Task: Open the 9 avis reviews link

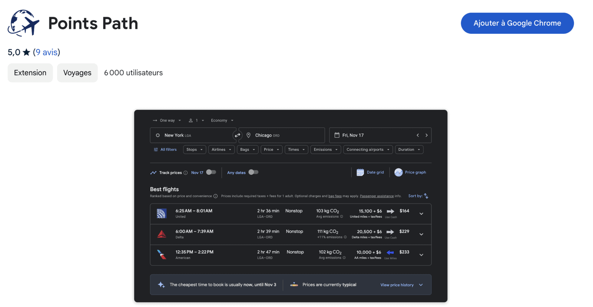Action: click(47, 52)
